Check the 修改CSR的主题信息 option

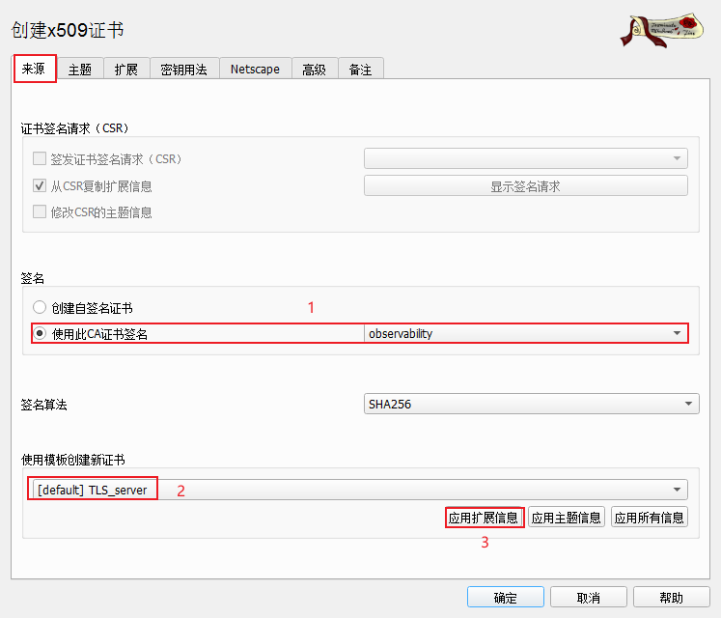[x=40, y=212]
